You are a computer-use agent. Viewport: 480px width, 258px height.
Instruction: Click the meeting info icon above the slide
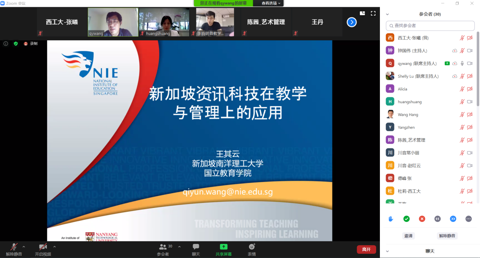(6, 44)
